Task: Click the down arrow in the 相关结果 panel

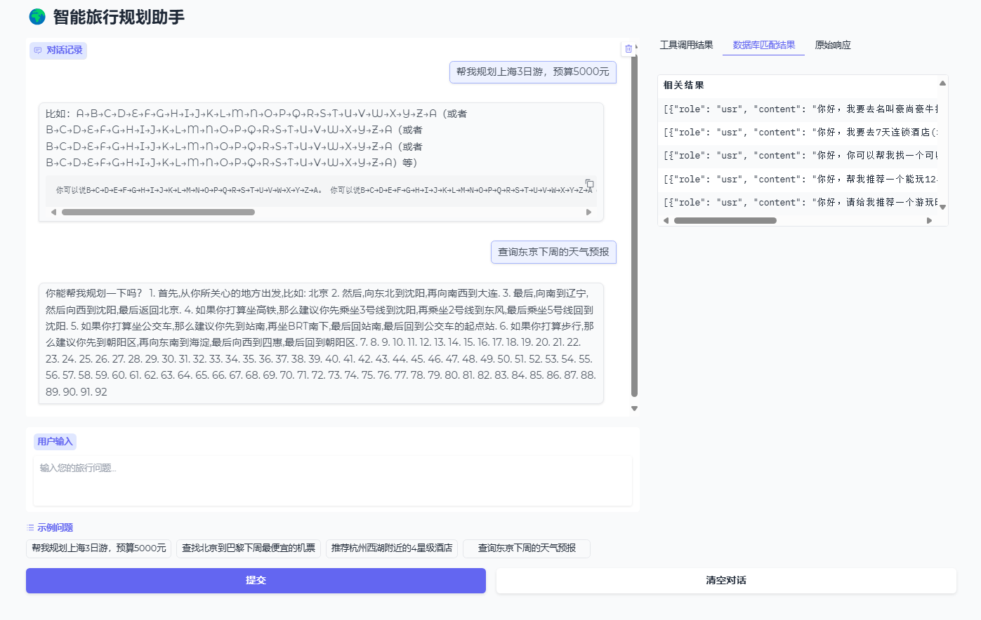Action: 942,207
